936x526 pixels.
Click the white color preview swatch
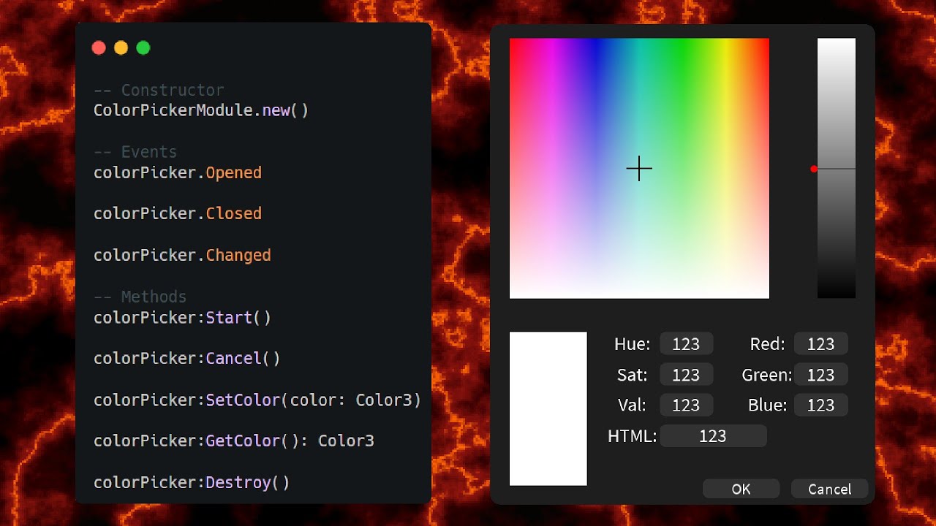click(548, 408)
